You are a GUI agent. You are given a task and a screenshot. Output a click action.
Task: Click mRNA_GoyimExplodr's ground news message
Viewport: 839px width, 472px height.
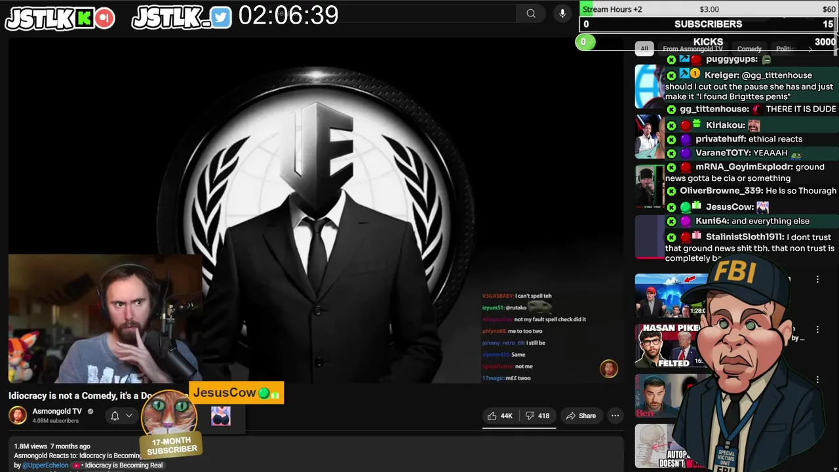pos(746,172)
